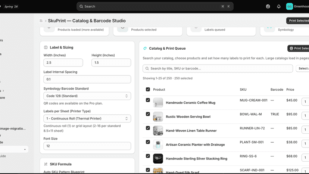Click the Price column header

click(290, 90)
